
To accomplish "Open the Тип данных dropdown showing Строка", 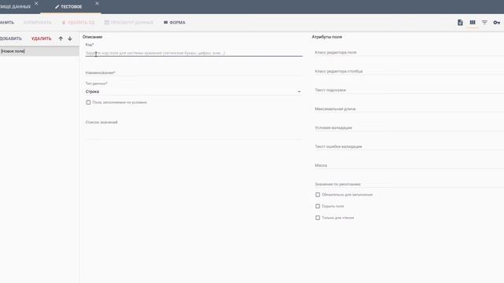I will pos(194,92).
